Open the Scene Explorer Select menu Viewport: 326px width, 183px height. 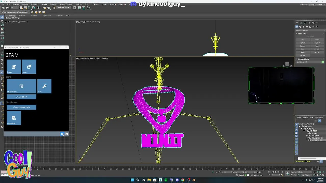[x=299, y=117]
